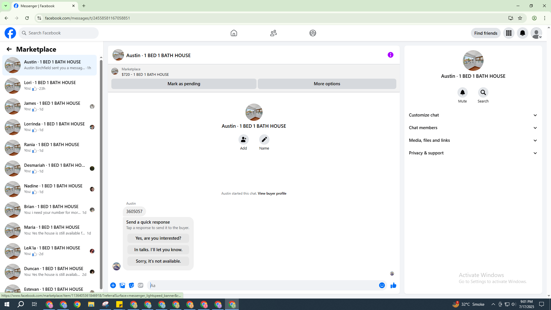Reload the browser page

click(27, 18)
